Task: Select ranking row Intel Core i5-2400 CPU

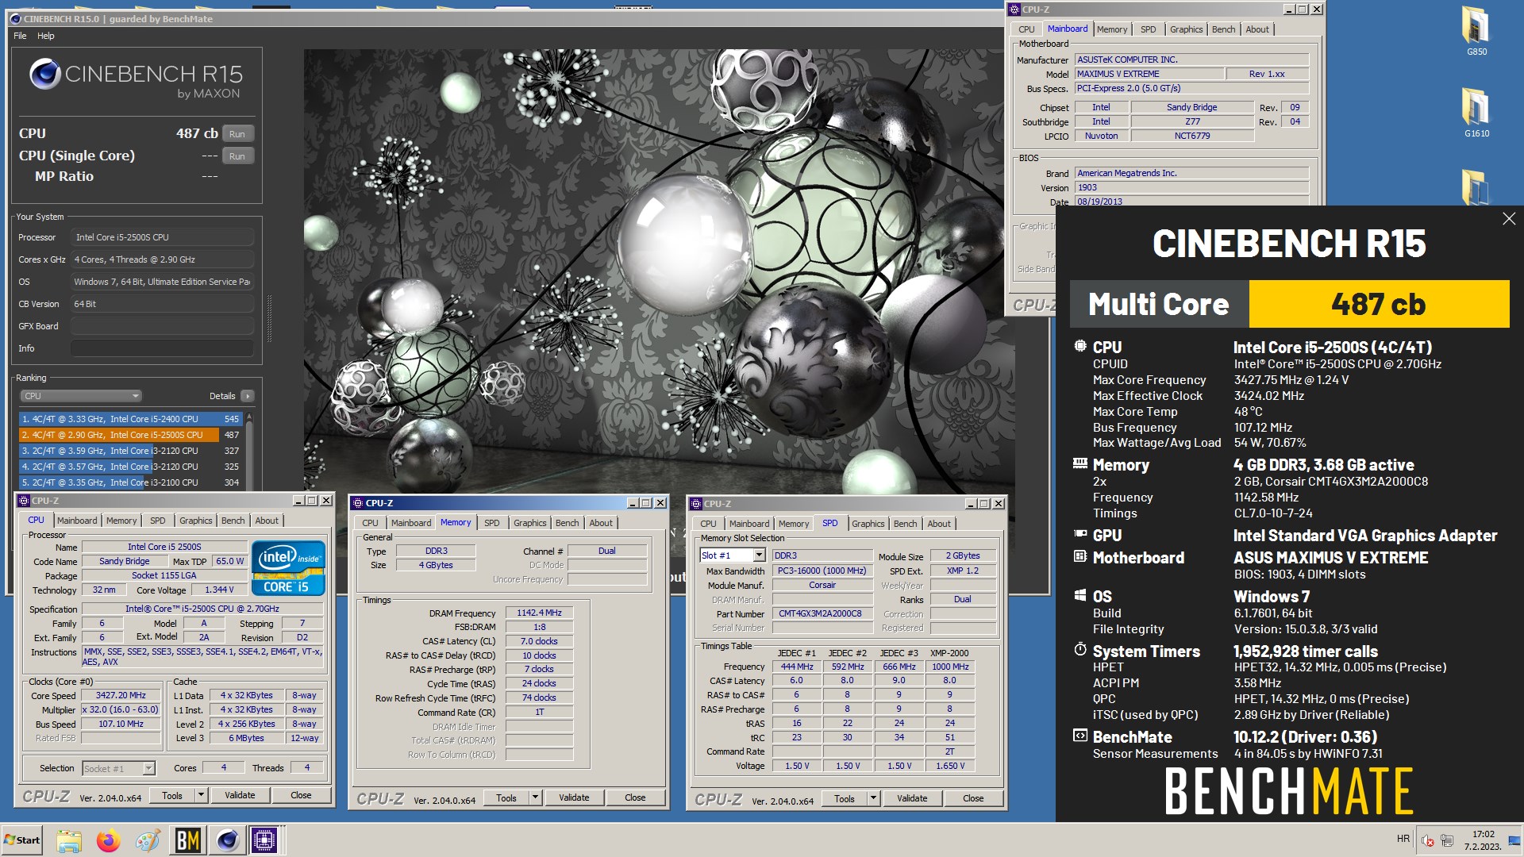Action: [131, 419]
